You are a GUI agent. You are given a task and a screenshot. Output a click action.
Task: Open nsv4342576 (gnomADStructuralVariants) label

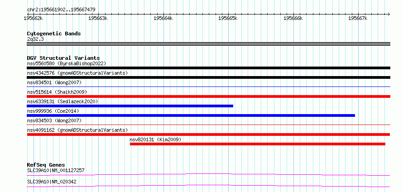point(77,73)
